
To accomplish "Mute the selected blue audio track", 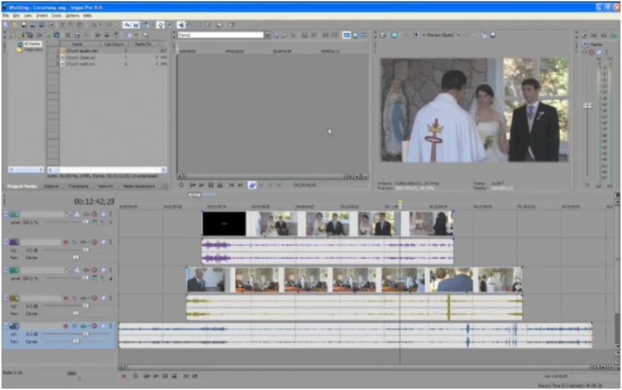I will click(94, 326).
